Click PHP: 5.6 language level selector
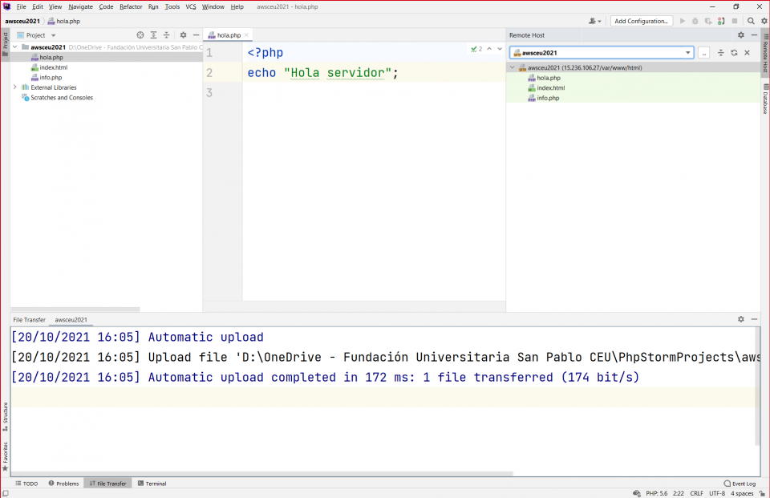Image resolution: width=770 pixels, height=498 pixels. [657, 493]
